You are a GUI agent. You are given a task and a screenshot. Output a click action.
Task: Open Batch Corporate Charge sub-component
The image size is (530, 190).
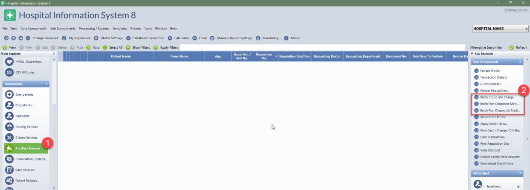click(x=496, y=97)
